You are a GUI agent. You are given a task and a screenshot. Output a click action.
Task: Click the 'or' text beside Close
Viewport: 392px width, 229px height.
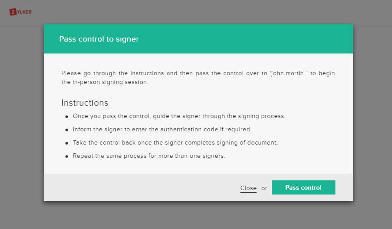[264, 188]
